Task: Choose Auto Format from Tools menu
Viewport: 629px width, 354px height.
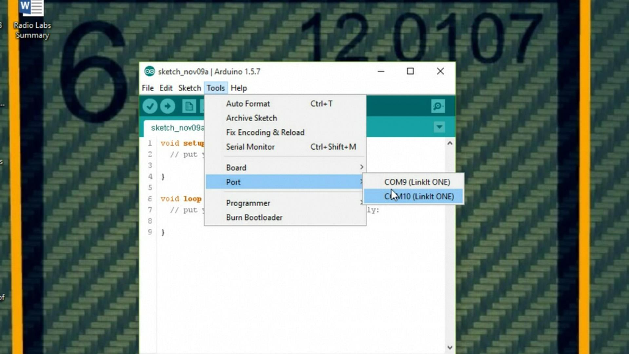Action: point(285,104)
